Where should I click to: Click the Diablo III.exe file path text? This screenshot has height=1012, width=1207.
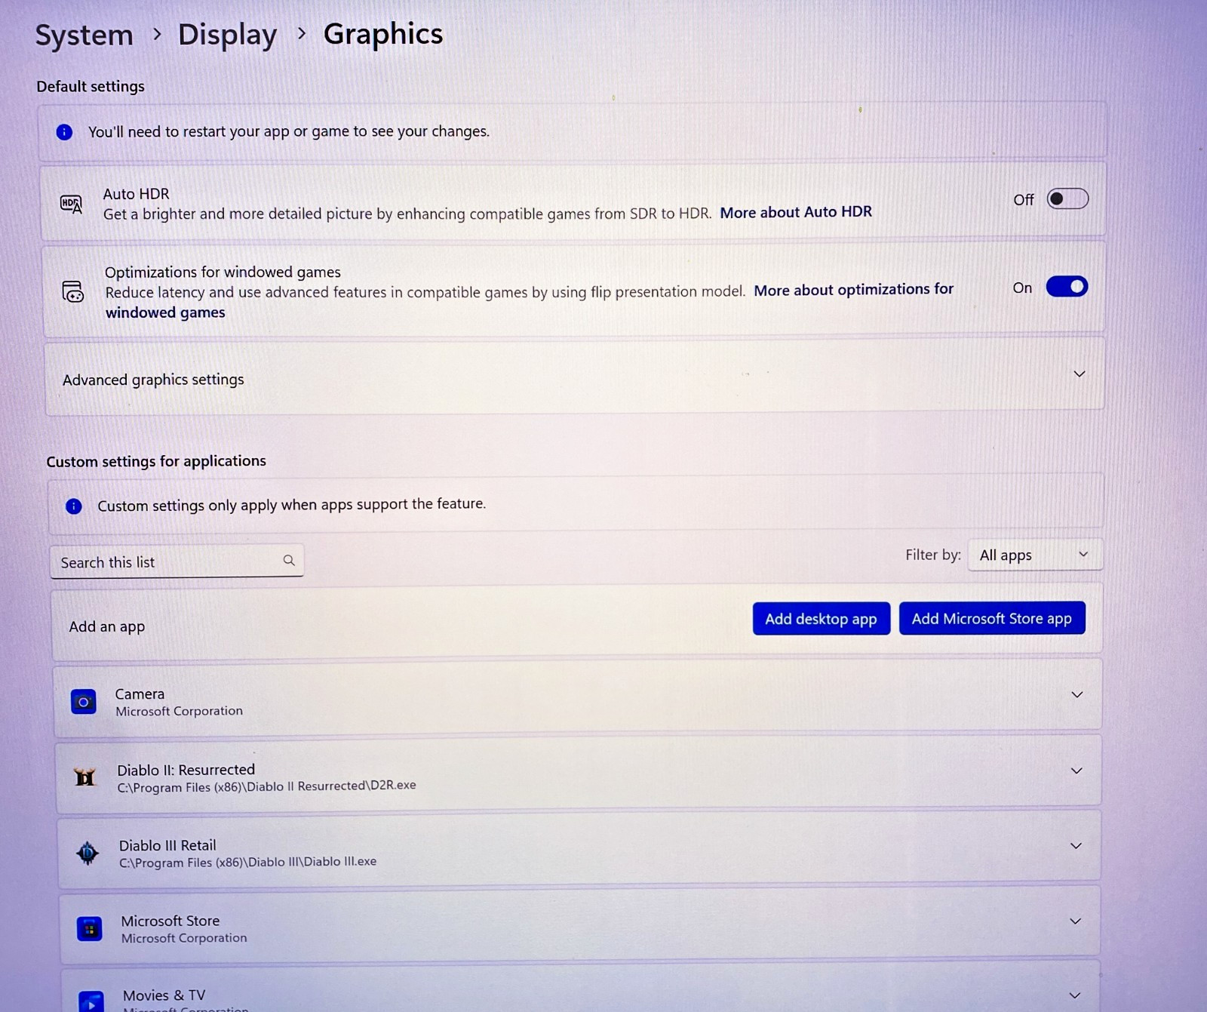coord(248,862)
